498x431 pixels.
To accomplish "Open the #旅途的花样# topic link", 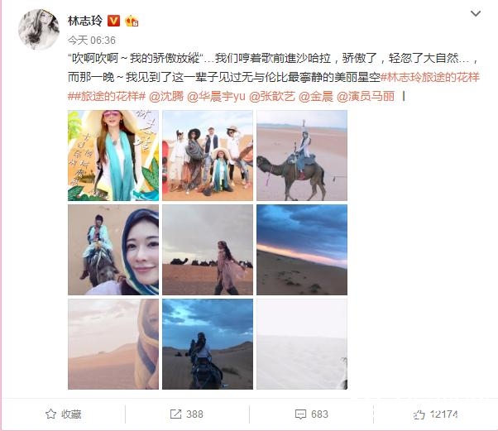I will (109, 96).
